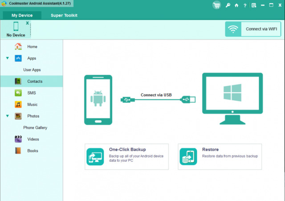Click the Restore database icon
The image size is (285, 201).
188,156
